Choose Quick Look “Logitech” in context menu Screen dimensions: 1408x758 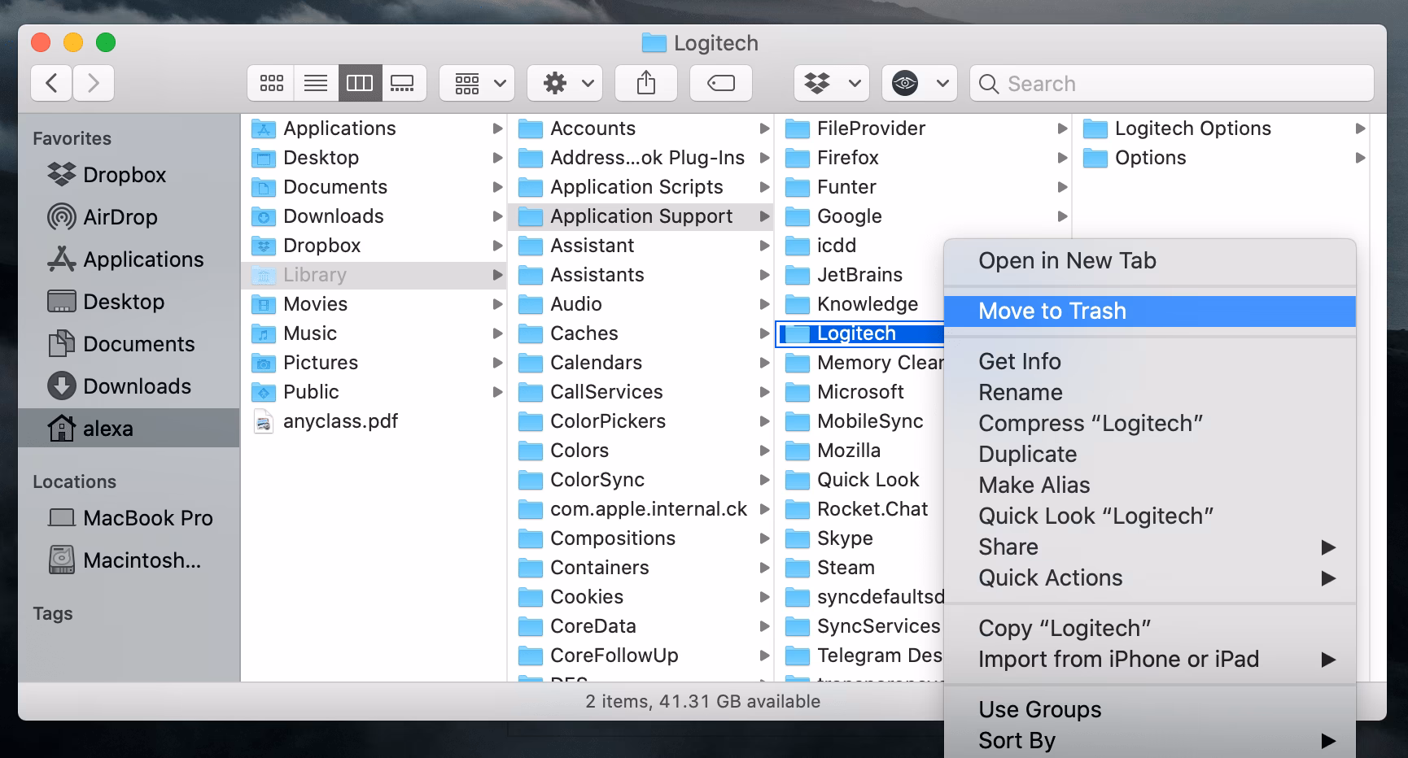point(1150,516)
